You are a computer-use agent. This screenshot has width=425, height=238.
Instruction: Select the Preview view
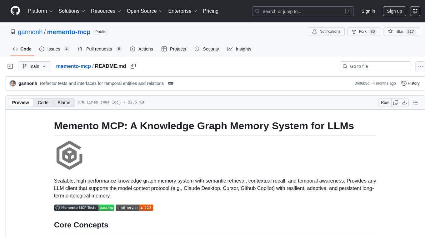click(x=21, y=102)
